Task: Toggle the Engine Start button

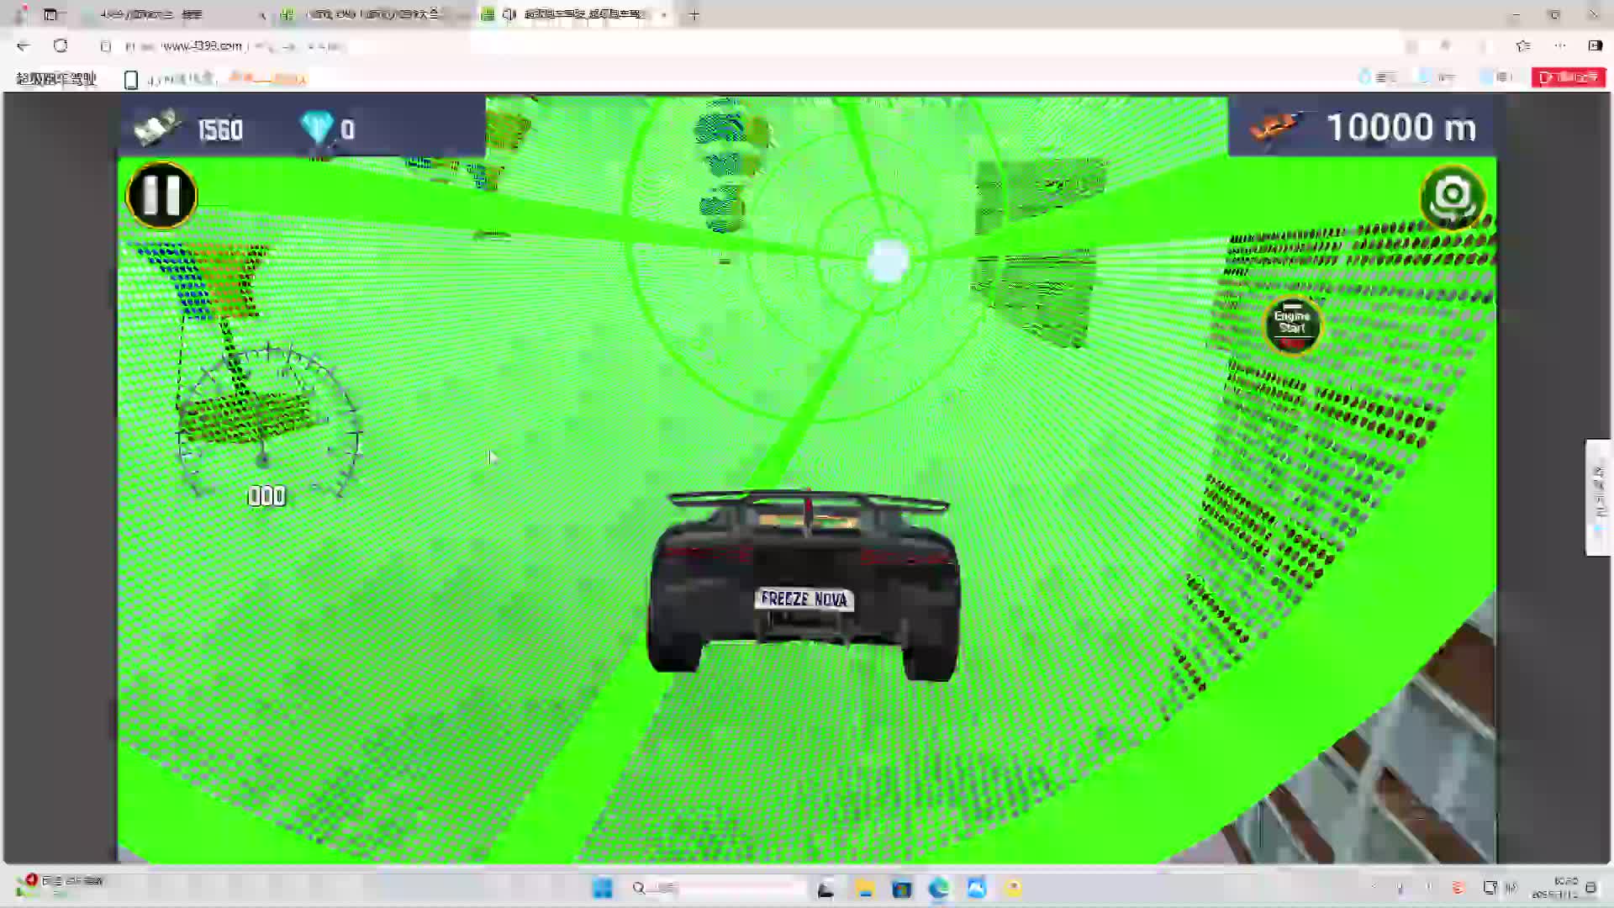Action: 1292,325
